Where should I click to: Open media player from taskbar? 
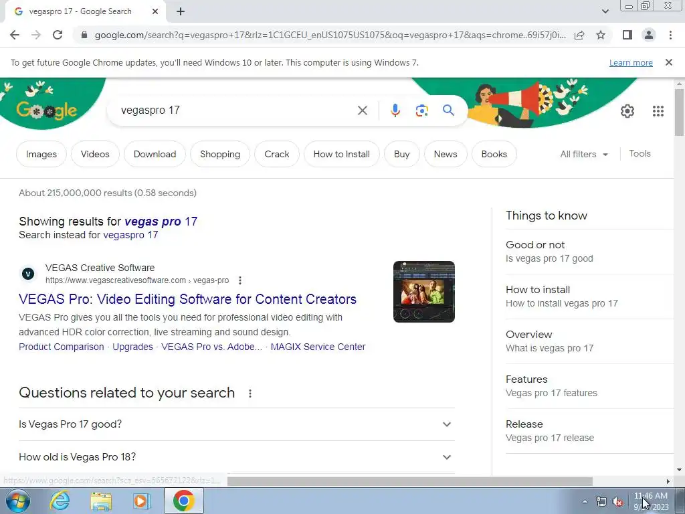pyautogui.click(x=141, y=501)
